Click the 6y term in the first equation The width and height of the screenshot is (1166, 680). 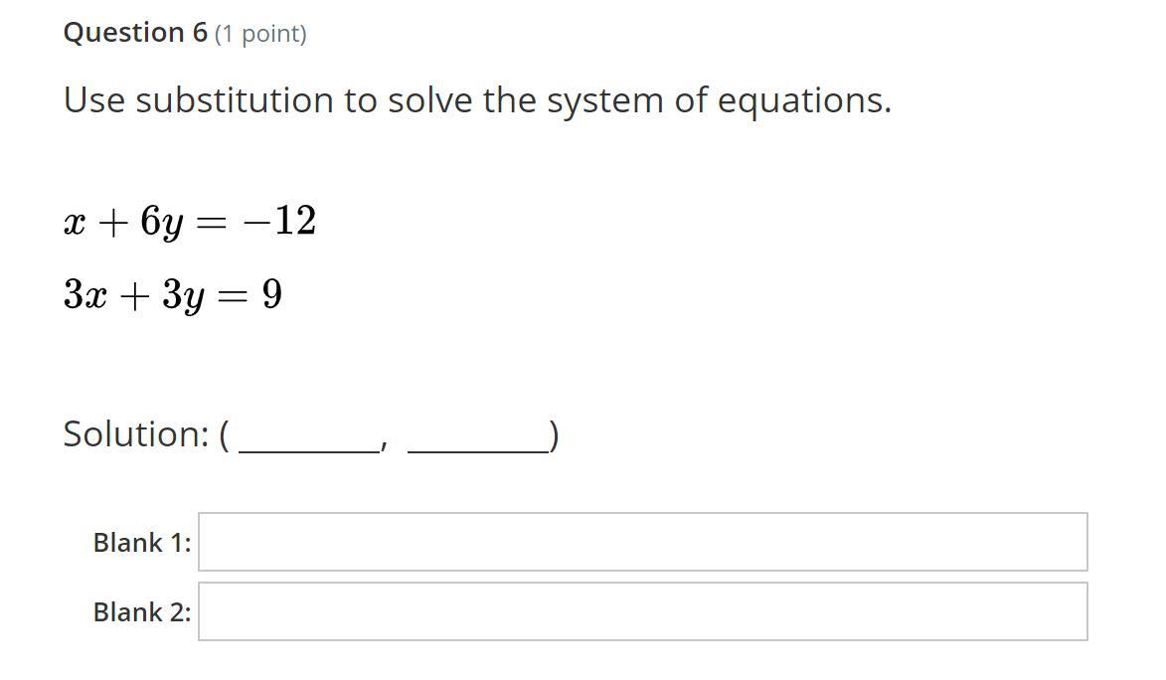pos(161,222)
